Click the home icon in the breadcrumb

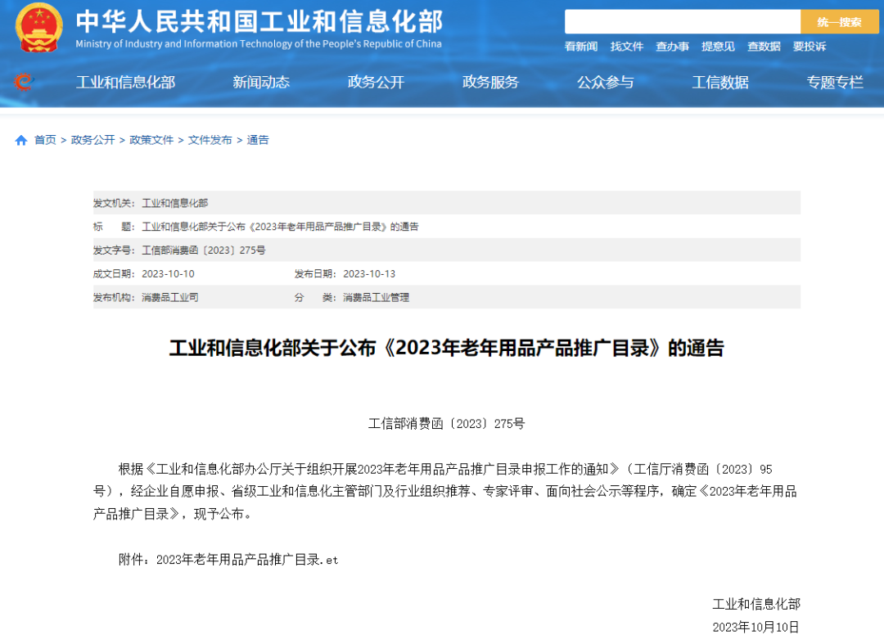click(20, 140)
